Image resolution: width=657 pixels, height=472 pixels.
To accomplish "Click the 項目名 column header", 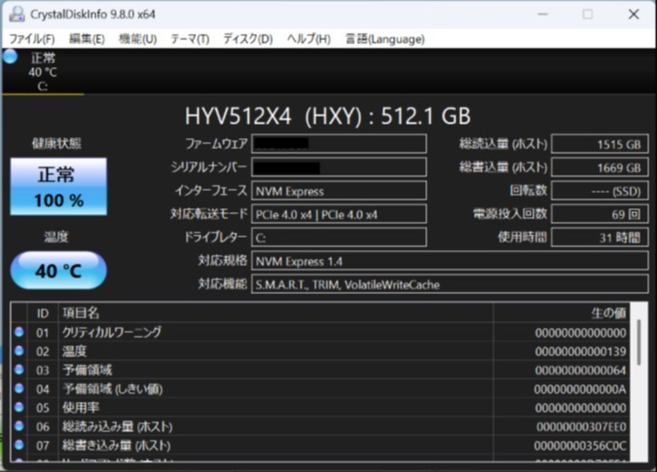I will pos(276,313).
